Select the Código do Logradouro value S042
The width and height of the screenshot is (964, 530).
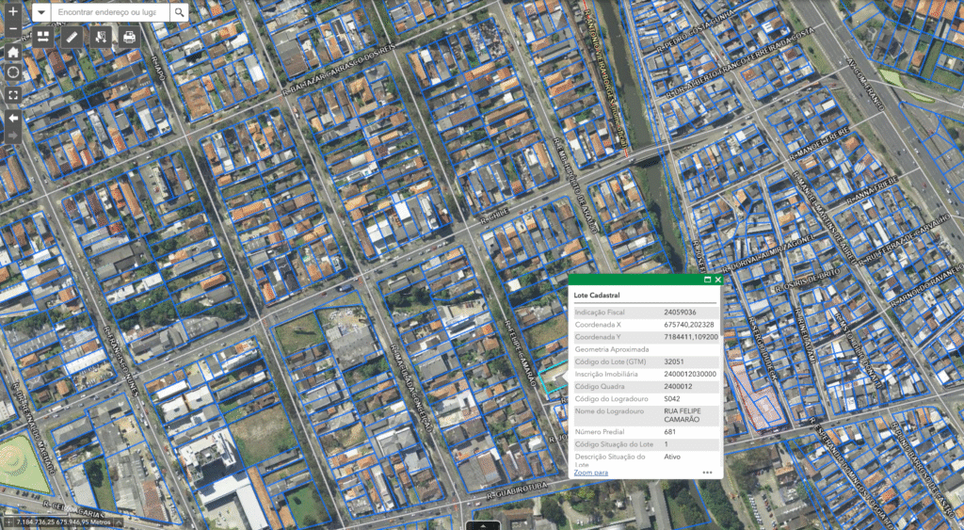(x=672, y=399)
